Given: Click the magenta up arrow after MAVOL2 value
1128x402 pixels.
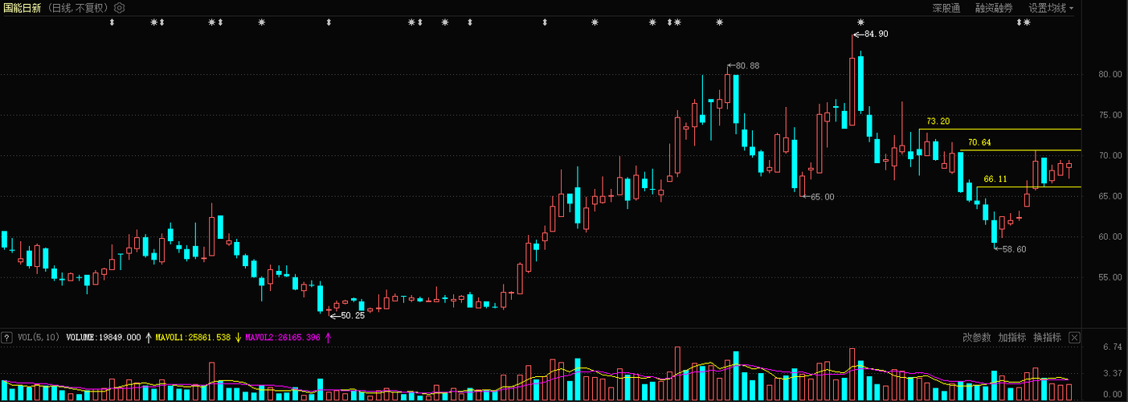Looking at the screenshot, I should point(328,338).
